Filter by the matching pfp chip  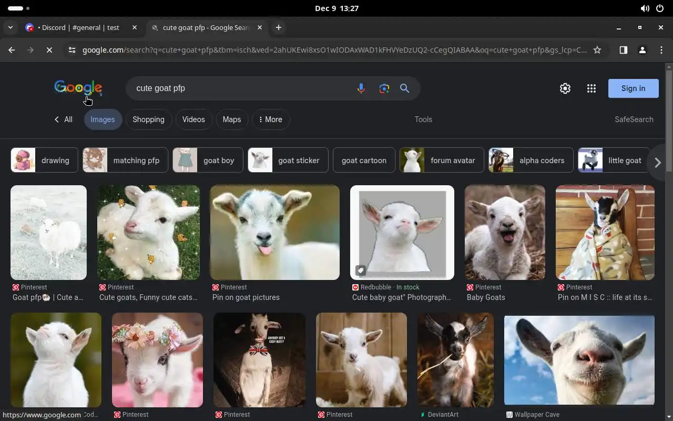(125, 161)
